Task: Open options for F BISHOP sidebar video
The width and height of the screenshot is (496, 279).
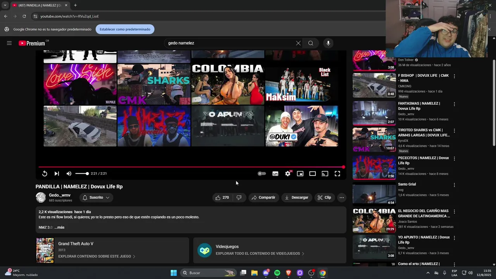Action: pyautogui.click(x=454, y=76)
